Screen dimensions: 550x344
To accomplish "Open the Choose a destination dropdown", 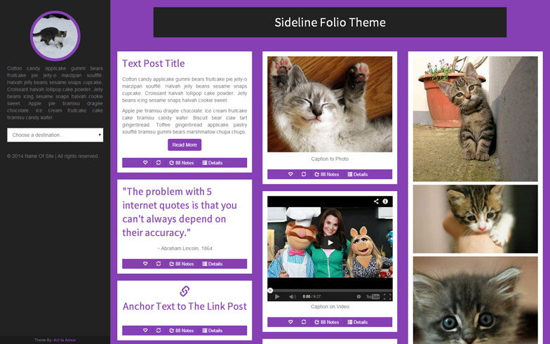I will 55,135.
